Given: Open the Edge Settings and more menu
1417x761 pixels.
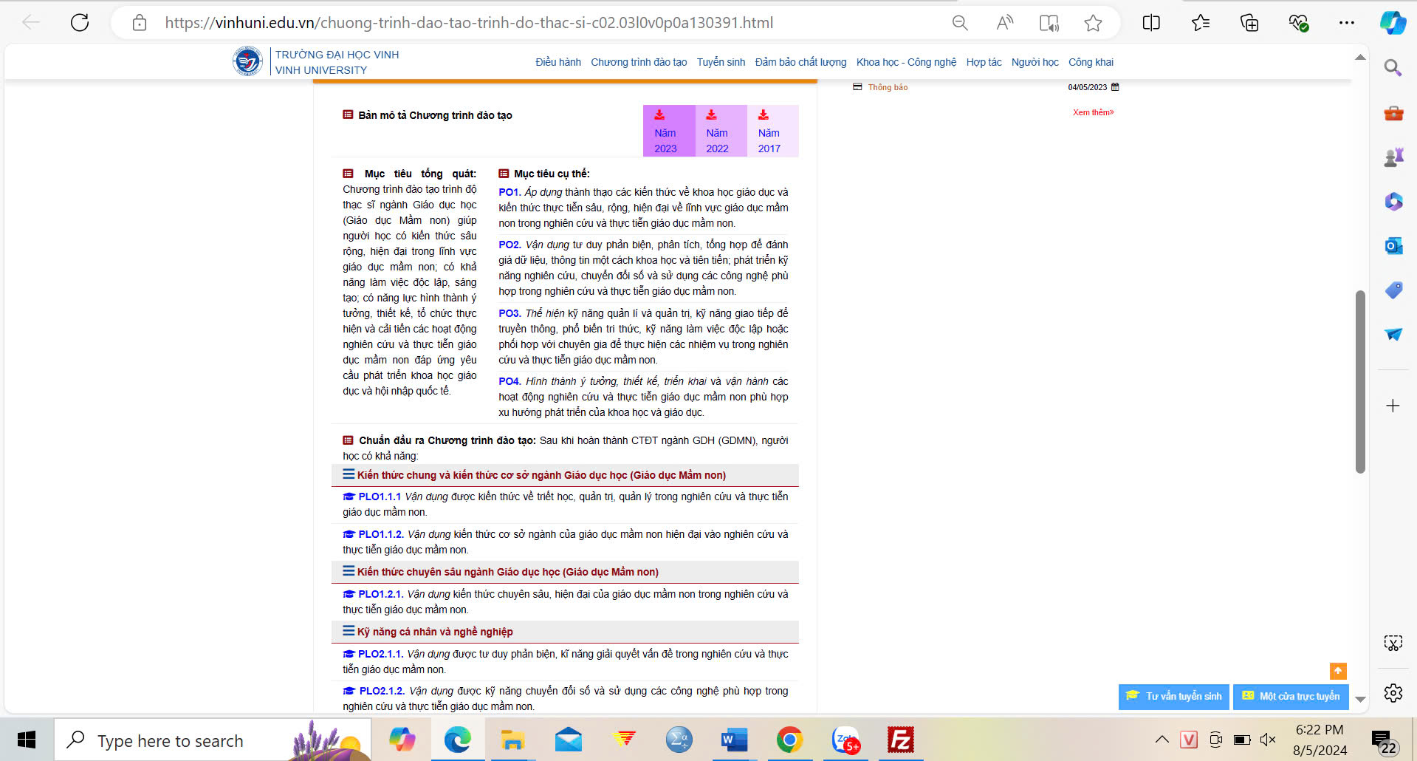Looking at the screenshot, I should [1347, 23].
